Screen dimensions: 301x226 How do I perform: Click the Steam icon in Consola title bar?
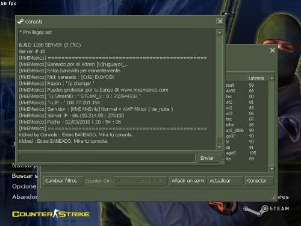pyautogui.click(x=20, y=21)
